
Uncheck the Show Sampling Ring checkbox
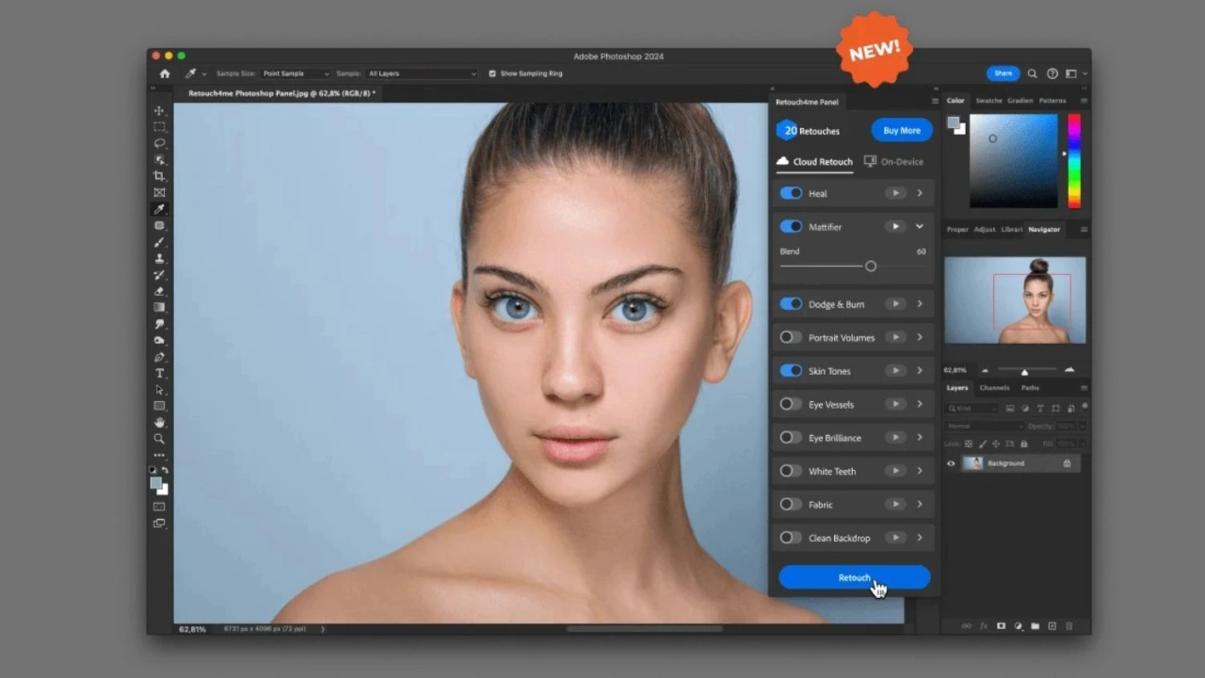(492, 73)
